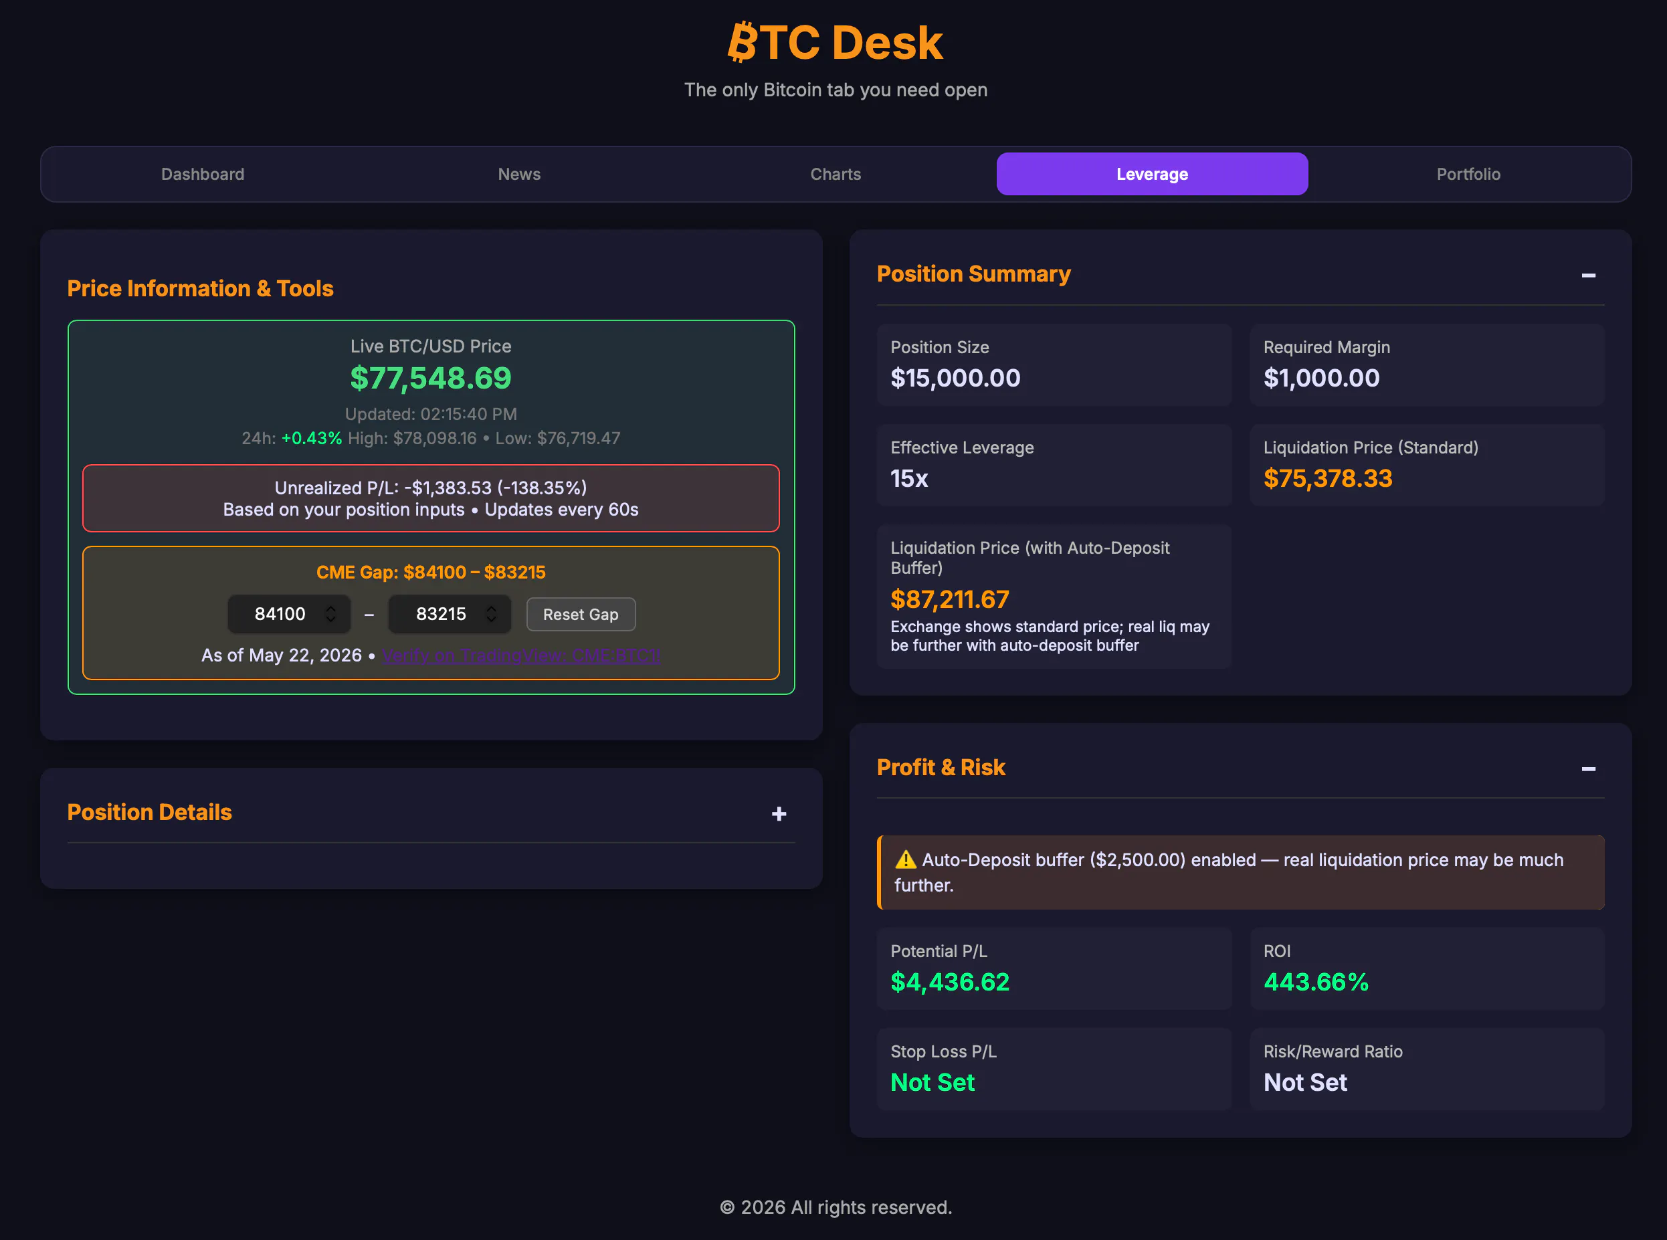Click the live price $77,548.69
The height and width of the screenshot is (1240, 1667).
[431, 378]
